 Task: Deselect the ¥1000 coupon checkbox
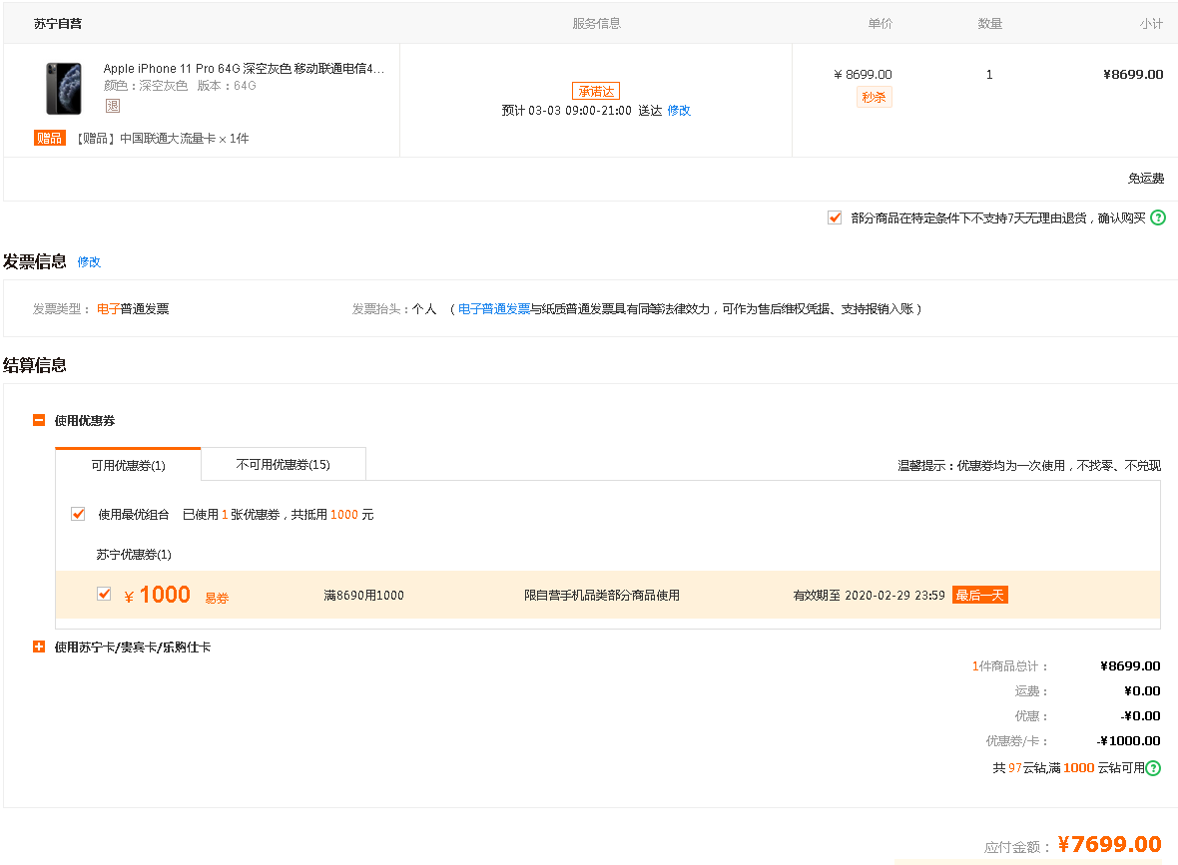tap(104, 594)
